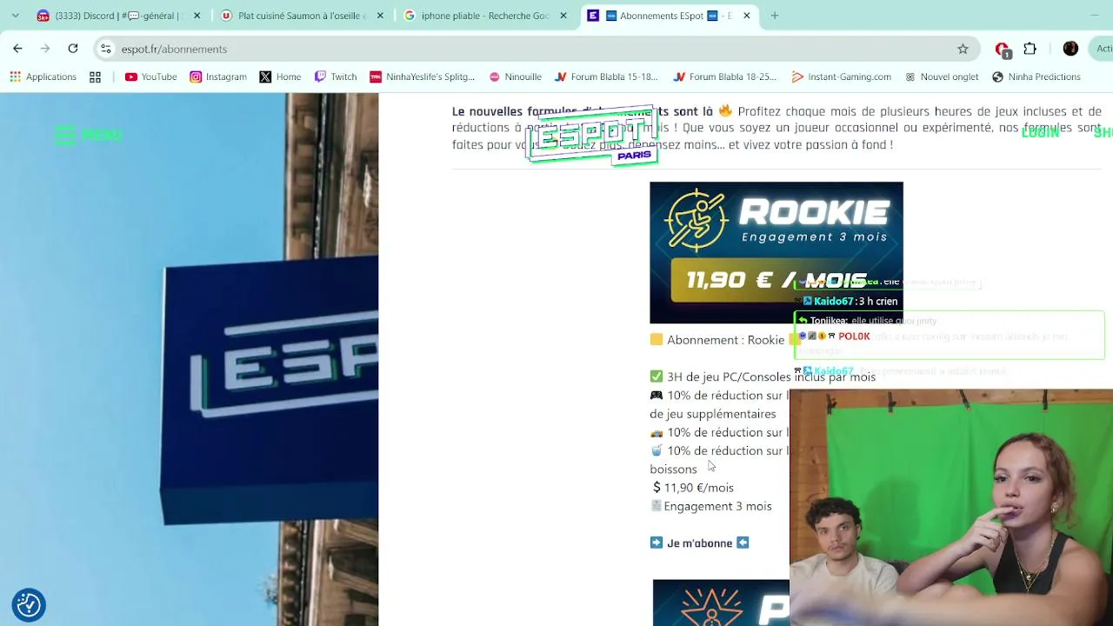
Task: Open the Chrome profile avatar
Action: coord(1070,49)
